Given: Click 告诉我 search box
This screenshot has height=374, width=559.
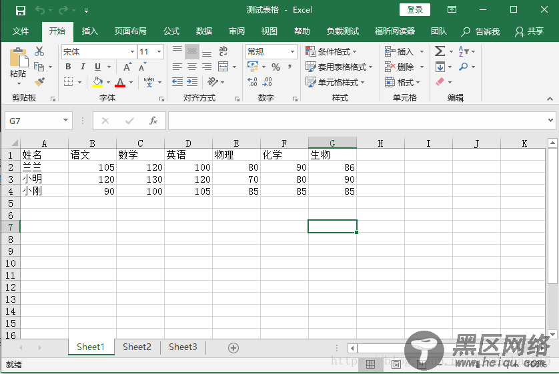Looking at the screenshot, I should click(x=480, y=32).
